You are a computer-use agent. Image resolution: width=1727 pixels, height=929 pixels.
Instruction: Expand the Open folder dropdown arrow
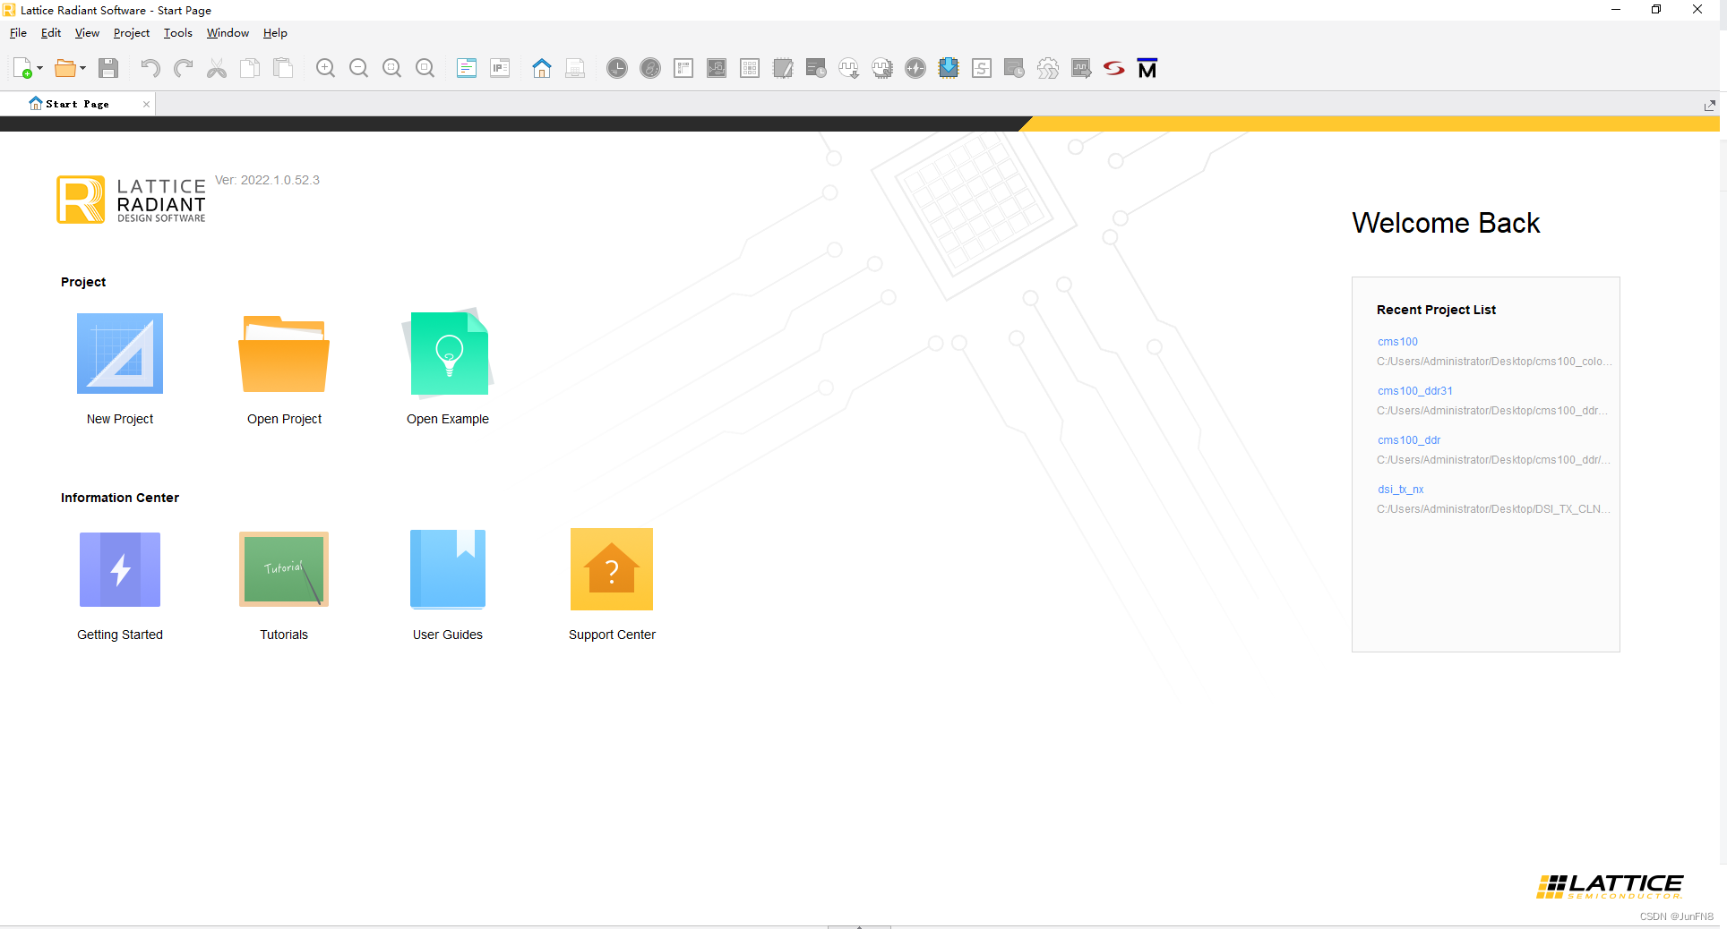pos(82,68)
